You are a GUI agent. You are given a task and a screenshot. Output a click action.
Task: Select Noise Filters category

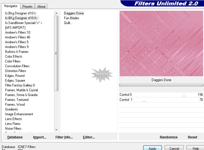click(x=13, y=129)
